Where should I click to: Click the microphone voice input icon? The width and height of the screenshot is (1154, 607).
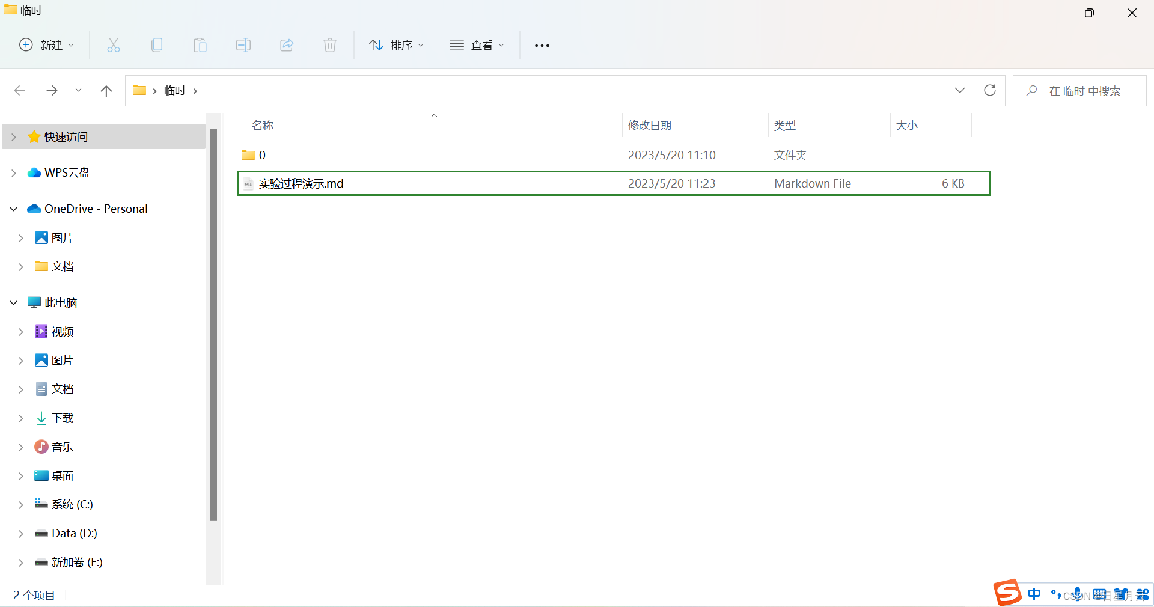pyautogui.click(x=1078, y=594)
